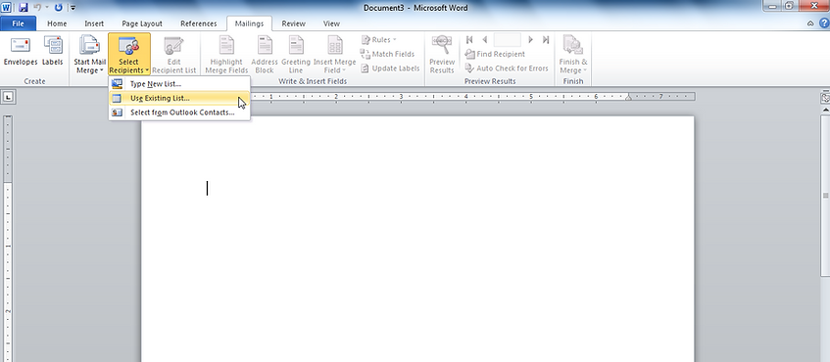Image resolution: width=830 pixels, height=362 pixels.
Task: Click the vertical scrollbar thumb
Action: point(825,195)
